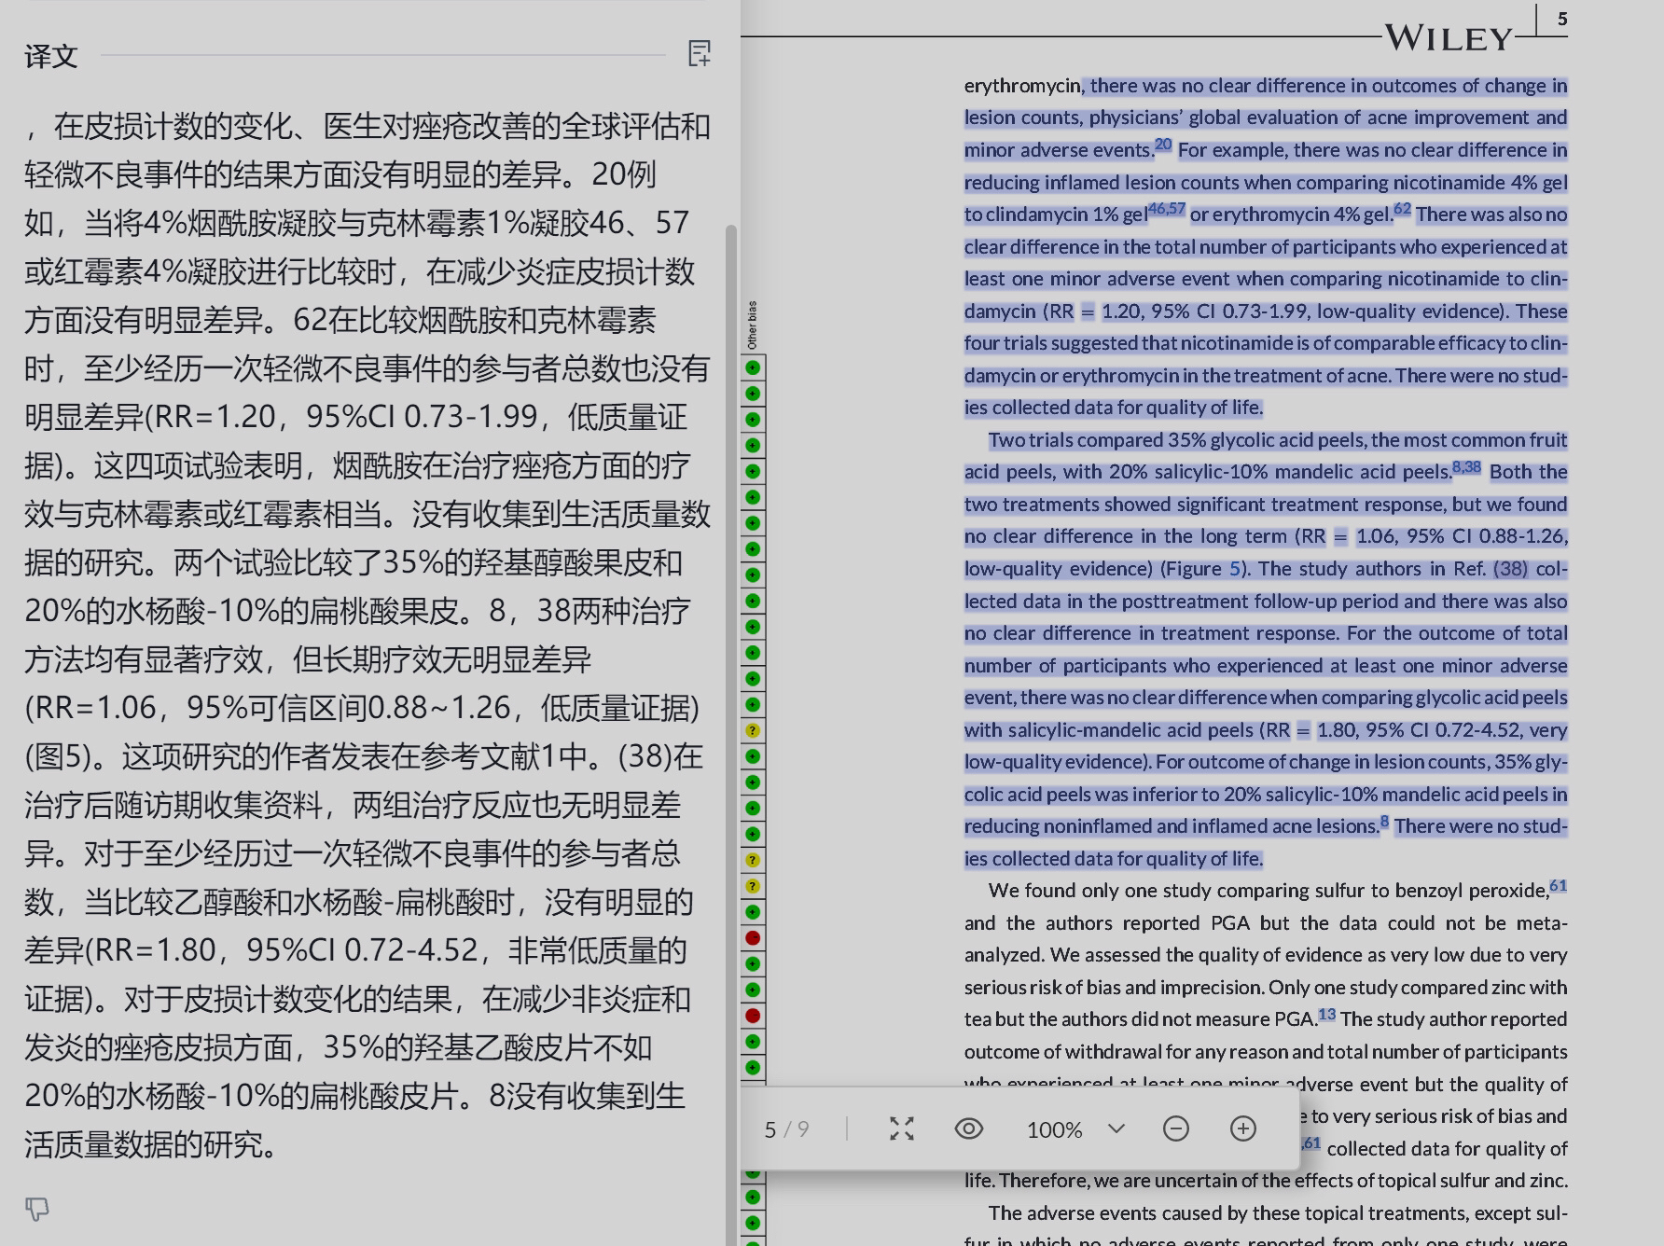Open the Figure 5 reference link
This screenshot has width=1664, height=1246.
[x=1235, y=569]
